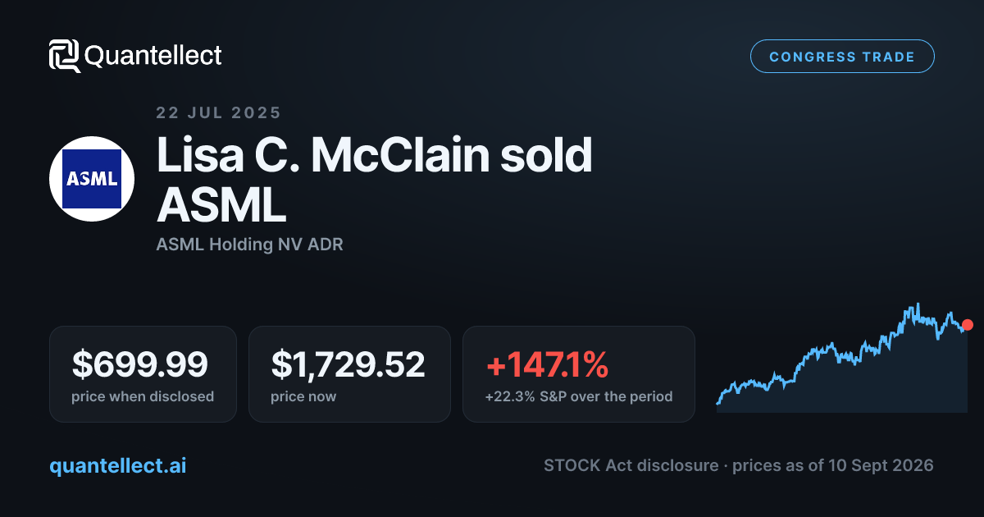984x517 pixels.
Task: Click the ASML ticker in headline
Action: 221,204
